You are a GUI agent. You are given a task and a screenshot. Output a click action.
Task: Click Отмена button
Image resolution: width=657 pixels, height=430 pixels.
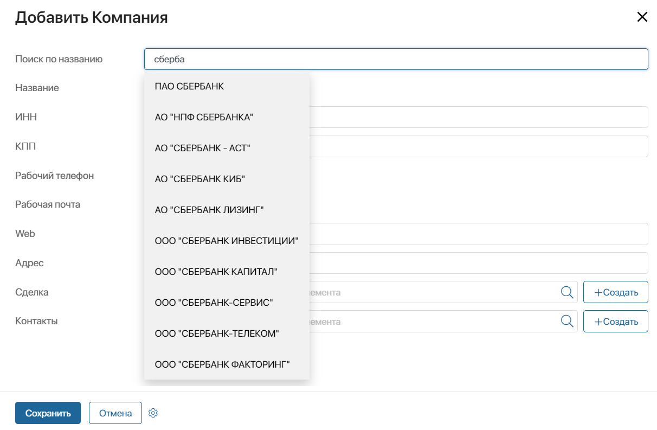[115, 413]
